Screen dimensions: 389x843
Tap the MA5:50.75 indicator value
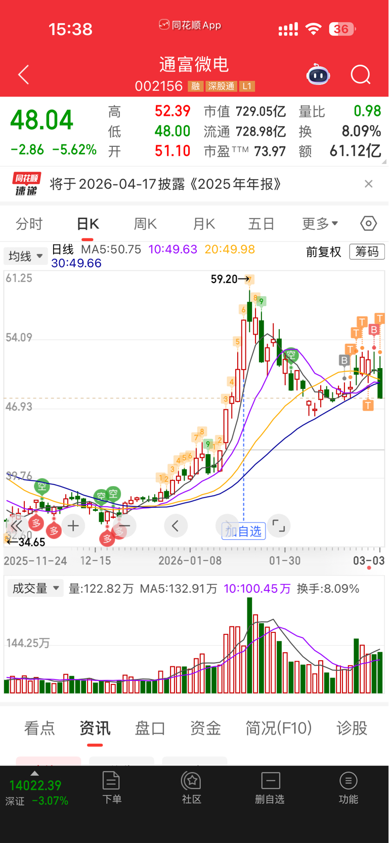click(x=111, y=250)
